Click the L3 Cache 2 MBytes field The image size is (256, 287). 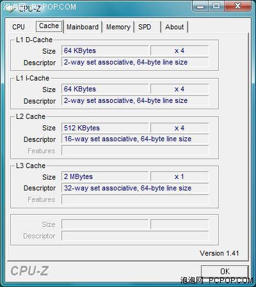coord(105,176)
